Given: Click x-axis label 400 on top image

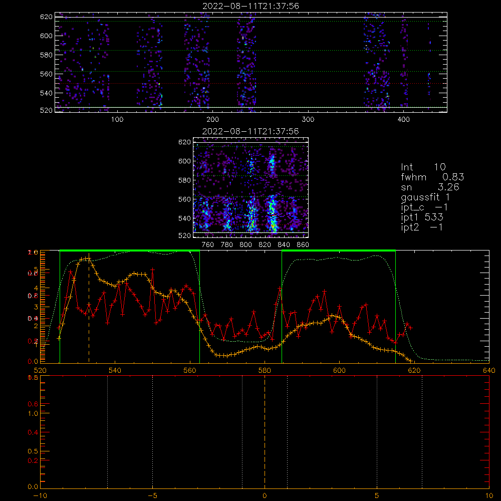Looking at the screenshot, I should click(403, 120).
